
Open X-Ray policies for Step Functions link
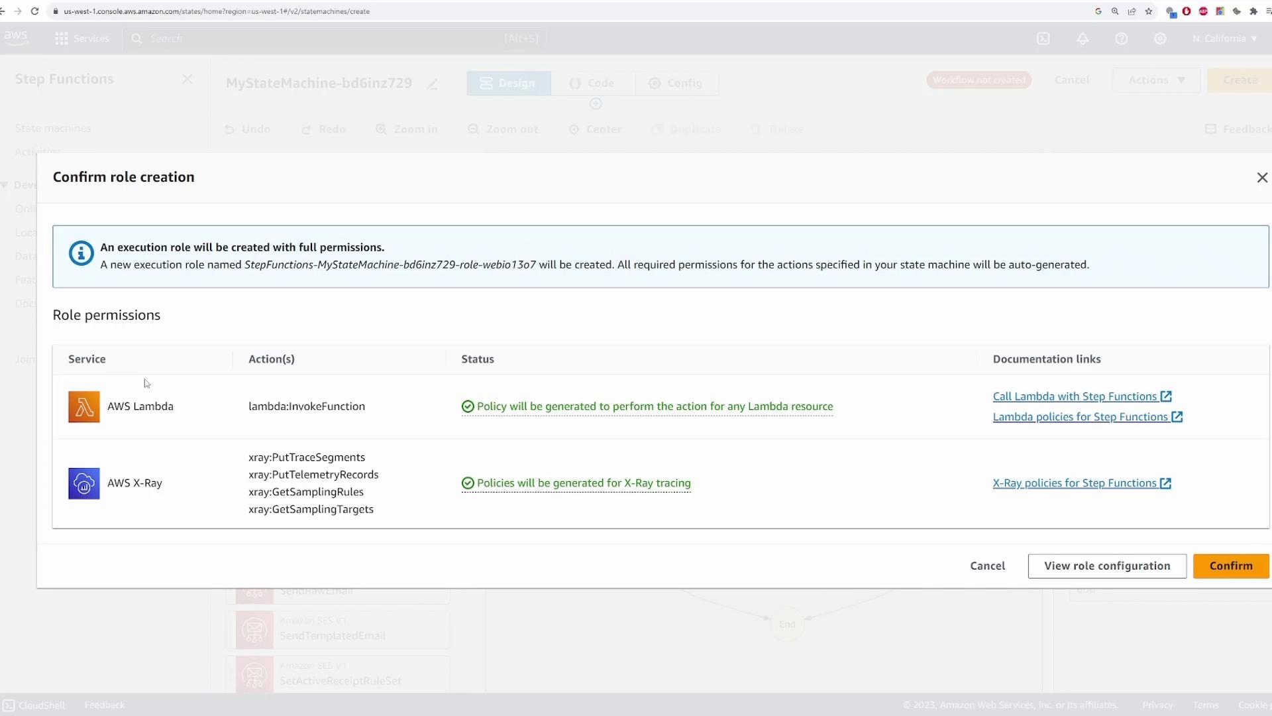pyautogui.click(x=1082, y=483)
